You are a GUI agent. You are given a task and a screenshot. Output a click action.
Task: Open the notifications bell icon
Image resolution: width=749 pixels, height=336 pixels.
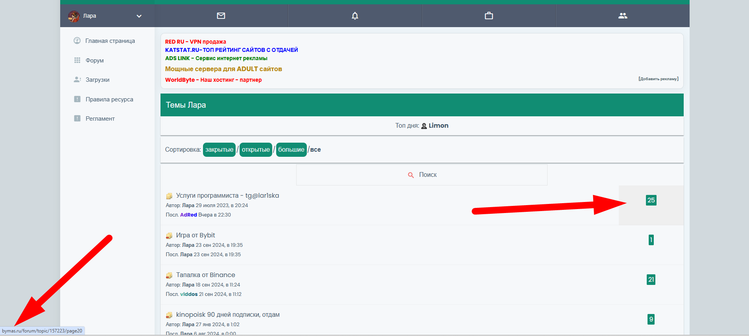pos(355,16)
